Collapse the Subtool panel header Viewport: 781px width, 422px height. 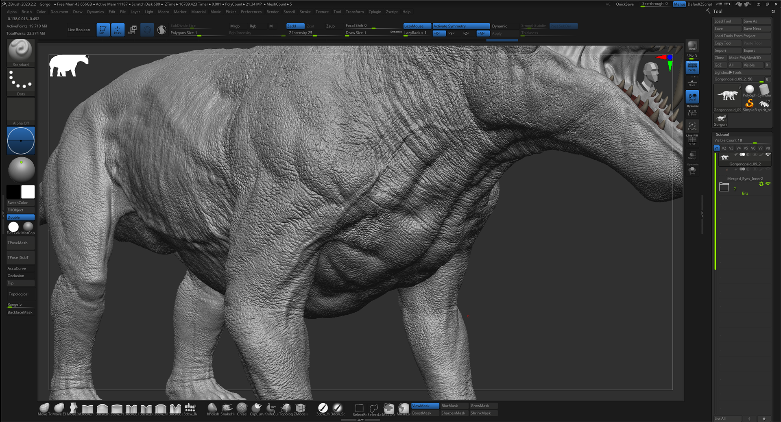pyautogui.click(x=722, y=135)
